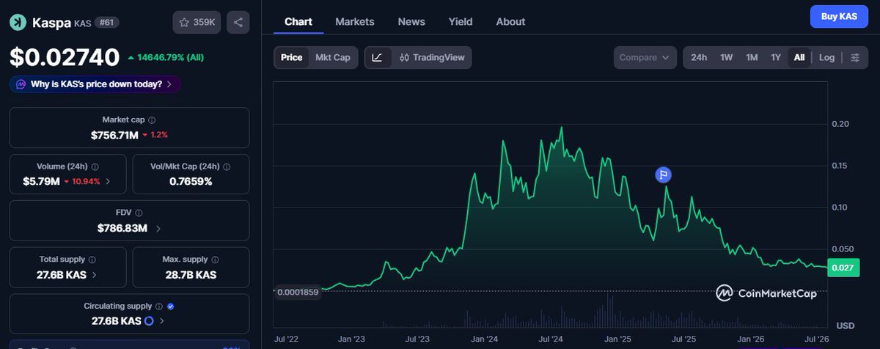This screenshot has width=880, height=349.
Task: Open the share icon button
Action: 238,22
